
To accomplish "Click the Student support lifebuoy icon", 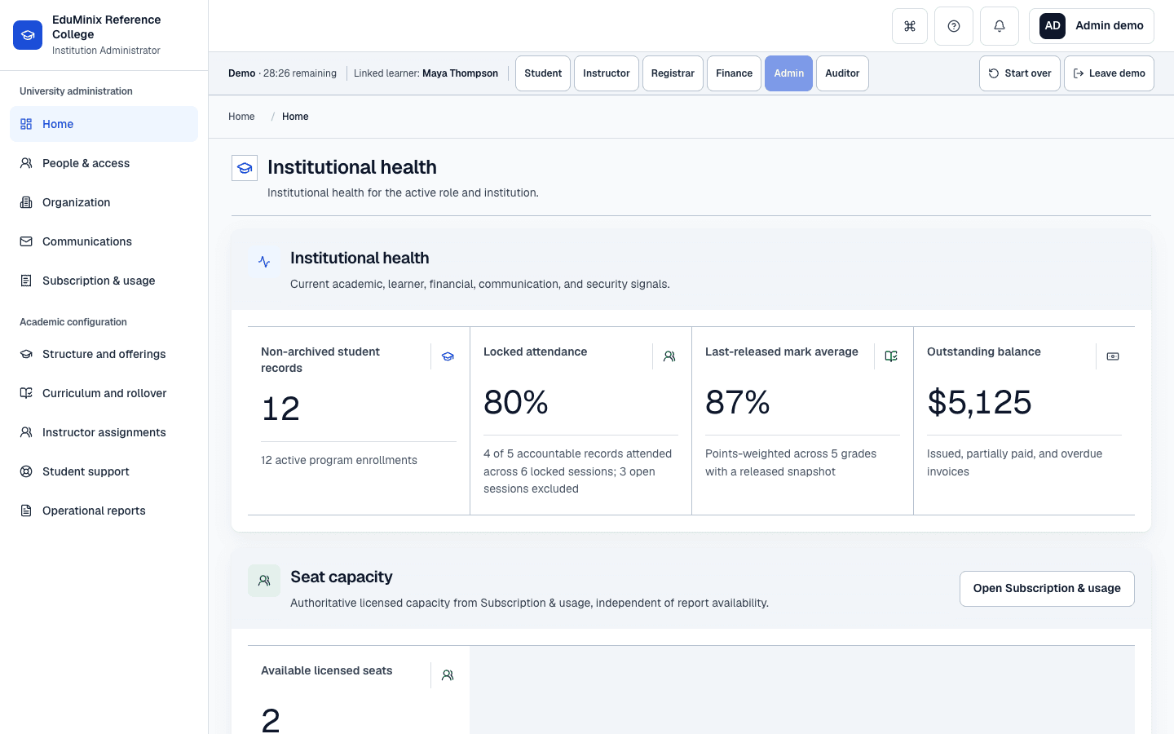I will coord(26,471).
